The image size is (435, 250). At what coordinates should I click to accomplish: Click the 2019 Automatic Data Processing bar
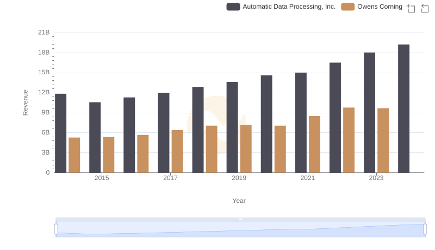point(232,127)
